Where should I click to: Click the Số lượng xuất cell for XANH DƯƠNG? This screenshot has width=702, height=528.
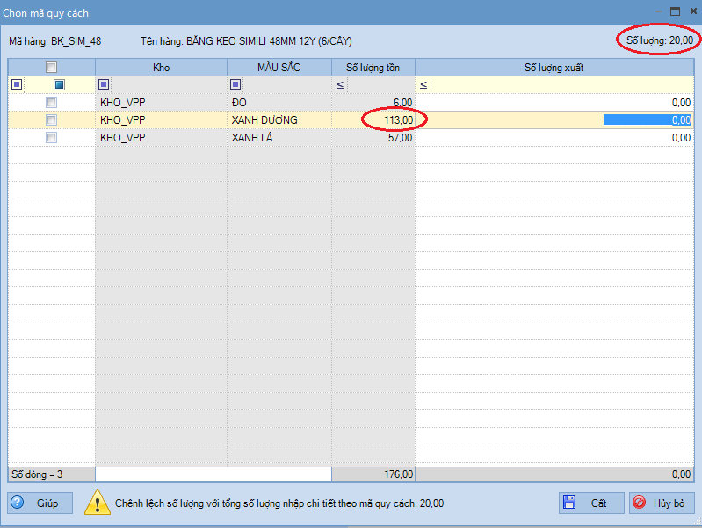click(x=554, y=120)
